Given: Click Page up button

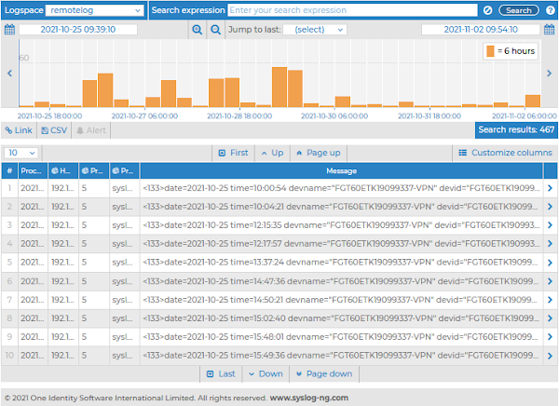Looking at the screenshot, I should click(319, 153).
